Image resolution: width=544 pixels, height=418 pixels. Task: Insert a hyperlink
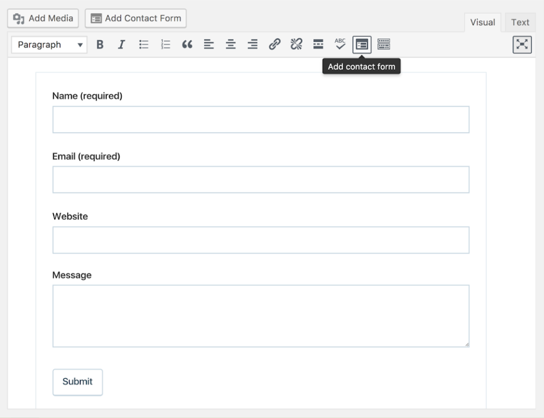coord(274,45)
